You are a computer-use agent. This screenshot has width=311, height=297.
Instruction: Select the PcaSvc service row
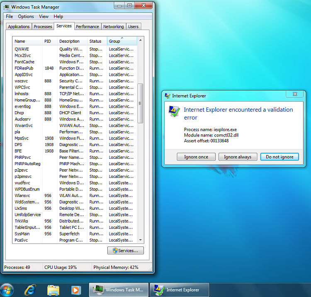point(75,240)
